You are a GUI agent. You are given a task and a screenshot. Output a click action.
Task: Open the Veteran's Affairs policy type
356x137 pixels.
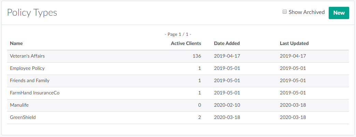27,56
